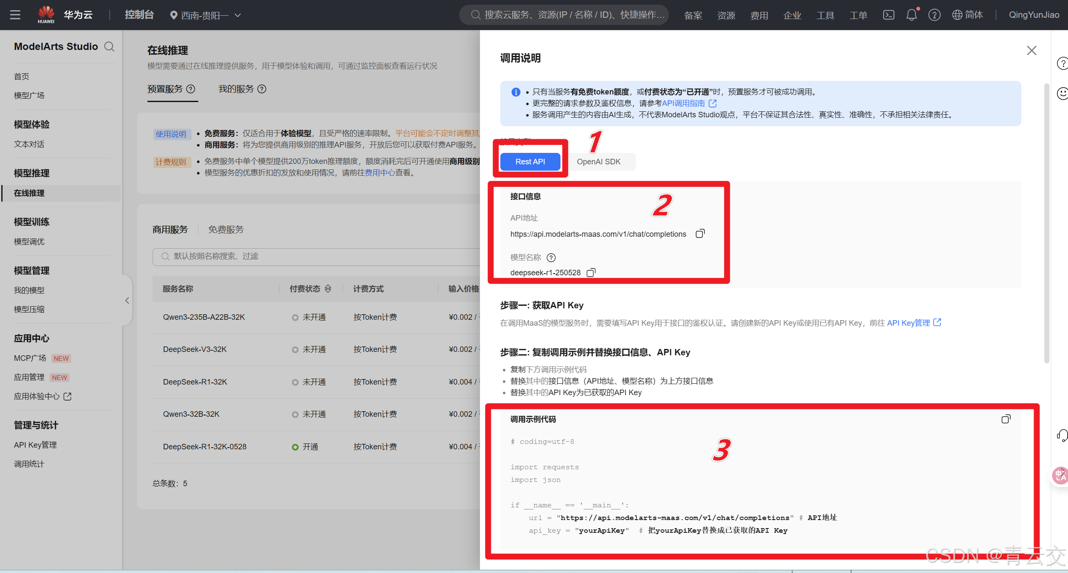1068x573 pixels.
Task: Click 控制台 in the header
Action: (x=139, y=15)
